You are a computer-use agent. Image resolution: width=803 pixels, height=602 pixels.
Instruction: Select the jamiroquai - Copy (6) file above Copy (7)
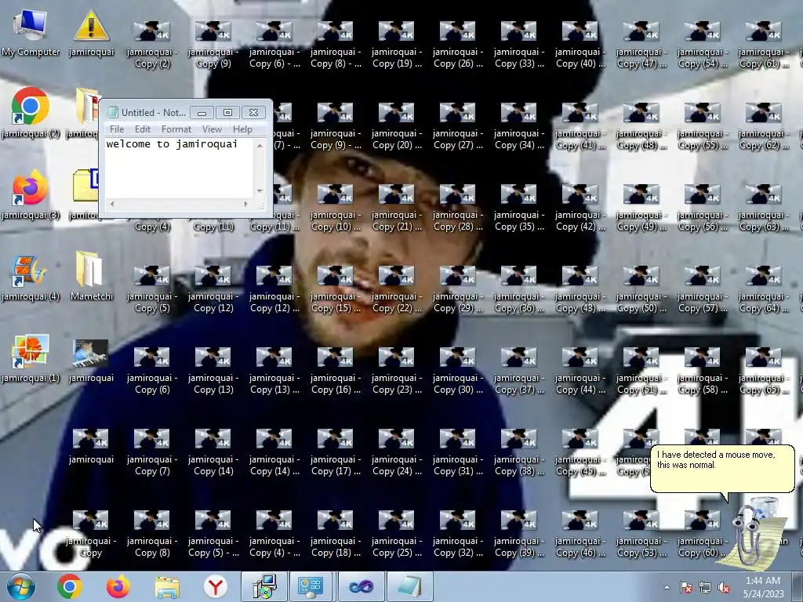pyautogui.click(x=152, y=371)
